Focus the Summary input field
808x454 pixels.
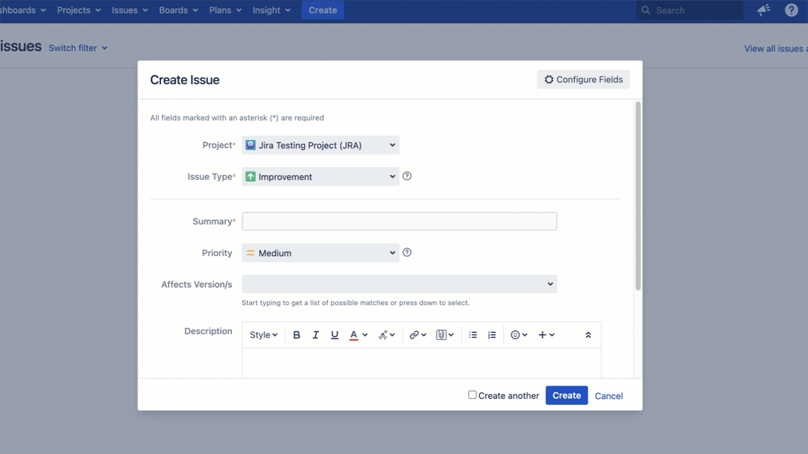coord(400,221)
